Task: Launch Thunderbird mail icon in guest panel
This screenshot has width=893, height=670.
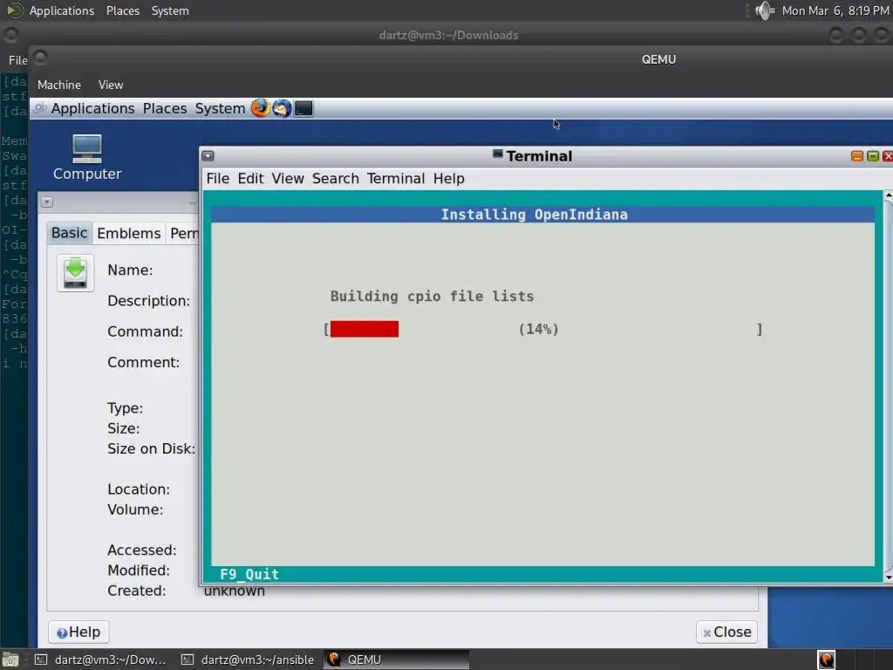Action: pos(282,107)
